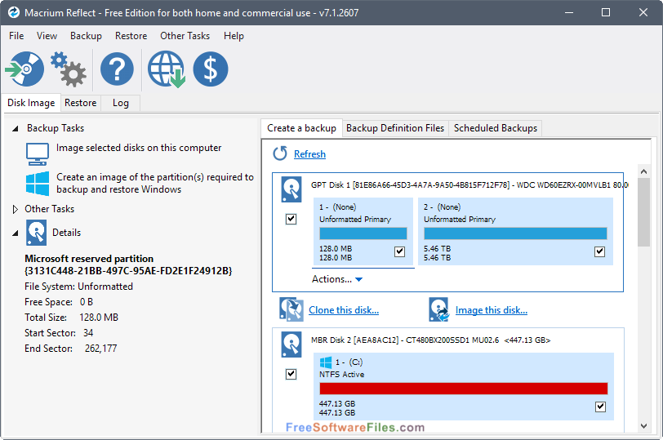The image size is (663, 440).
Task: Collapse the Backup Tasks section
Action: (16, 128)
